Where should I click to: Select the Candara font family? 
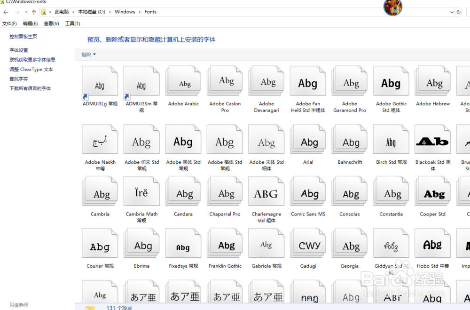click(x=183, y=191)
